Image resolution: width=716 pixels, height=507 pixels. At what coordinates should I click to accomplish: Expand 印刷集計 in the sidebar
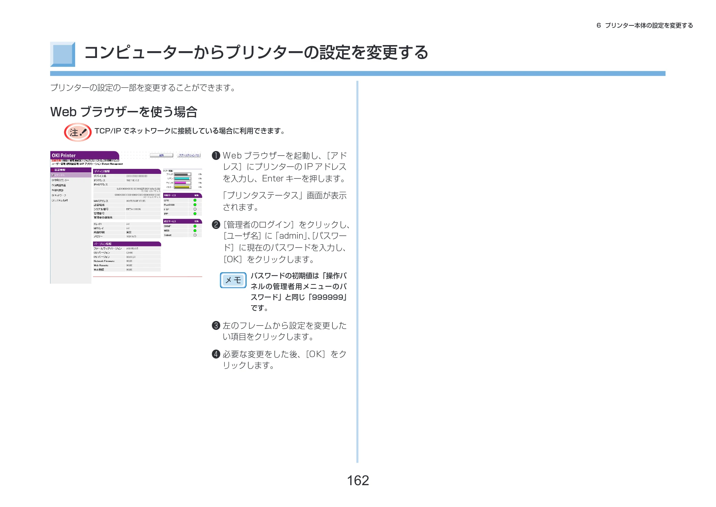[x=58, y=190]
